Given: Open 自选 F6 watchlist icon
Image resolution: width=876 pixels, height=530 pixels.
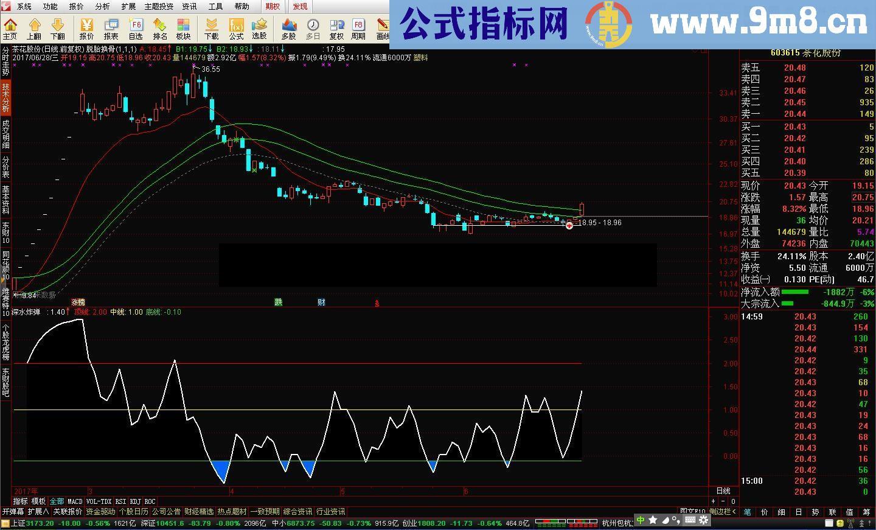Looking at the screenshot, I should (136, 29).
